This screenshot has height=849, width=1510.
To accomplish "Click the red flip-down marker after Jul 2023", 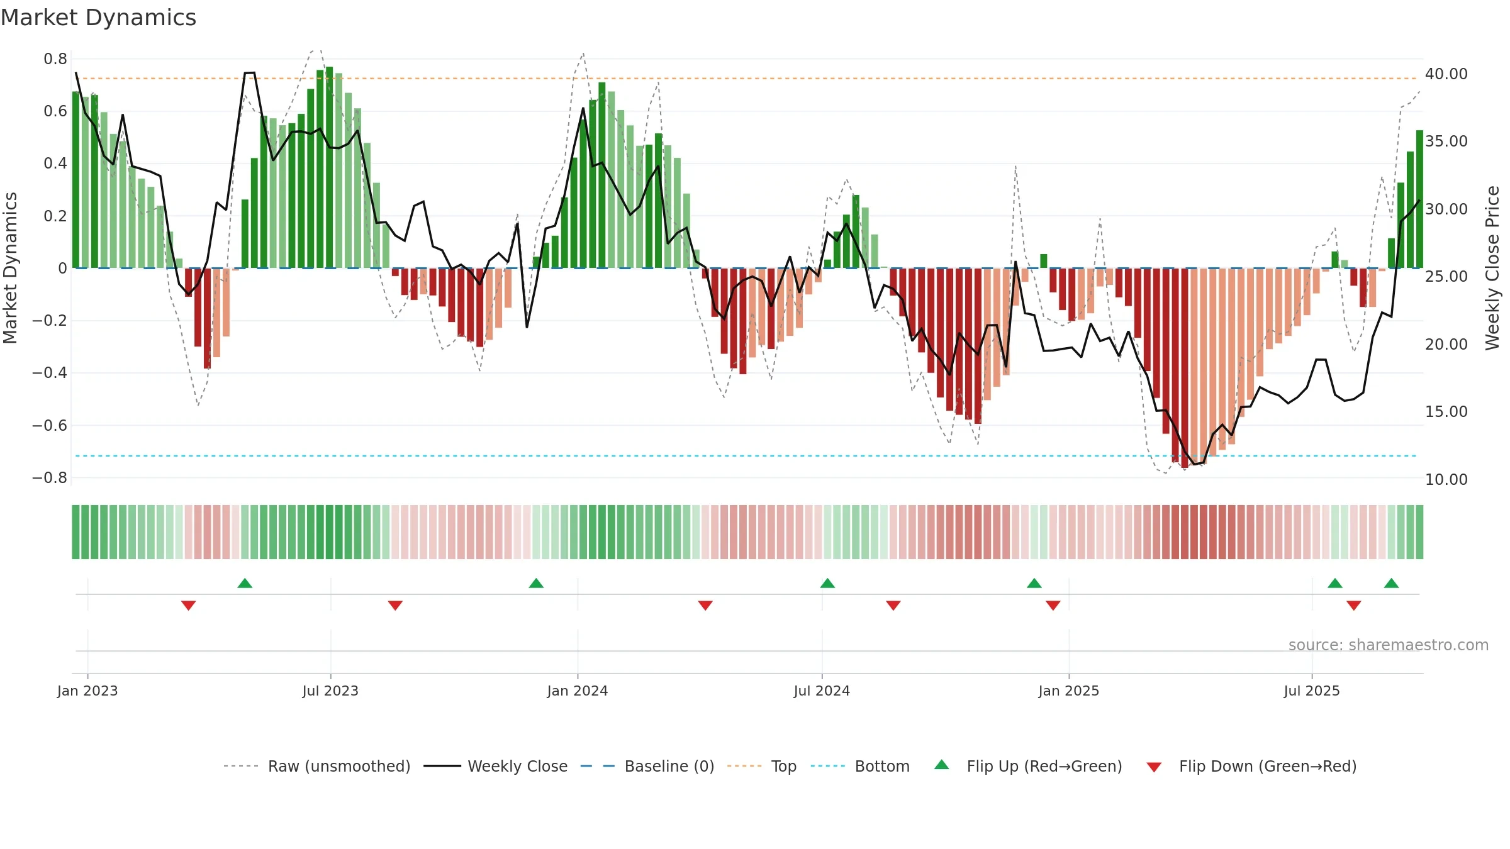I will 395,605.
